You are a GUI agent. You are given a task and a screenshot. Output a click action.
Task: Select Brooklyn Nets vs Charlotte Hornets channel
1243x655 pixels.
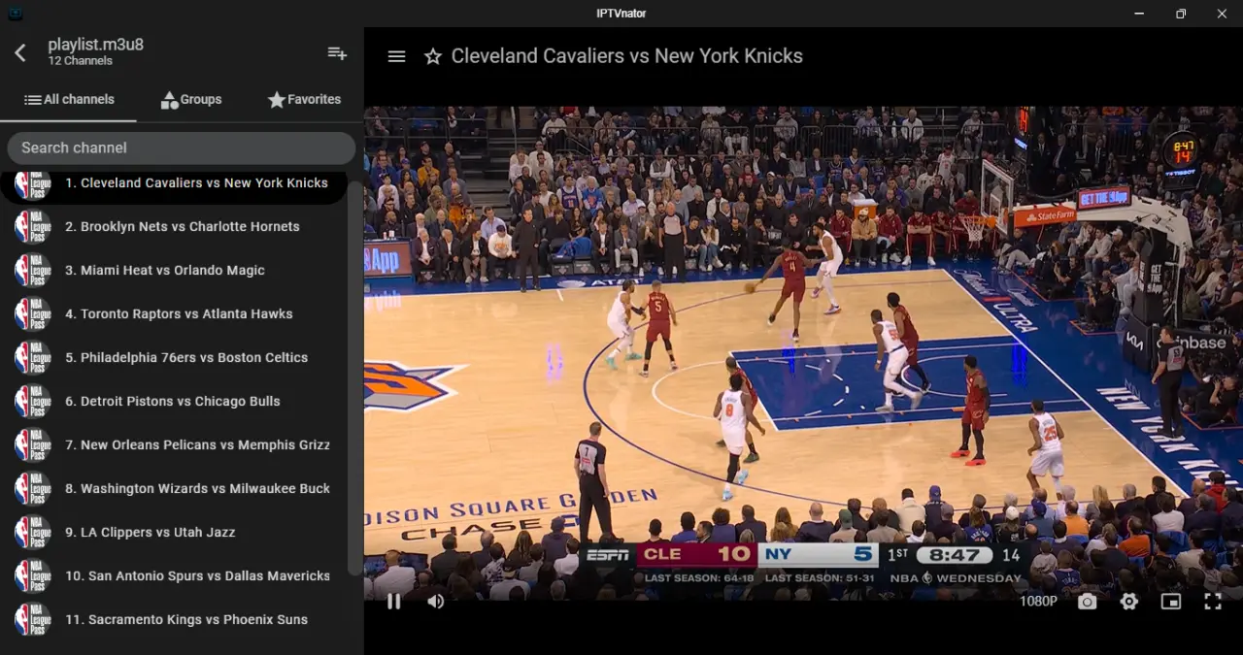(x=174, y=226)
